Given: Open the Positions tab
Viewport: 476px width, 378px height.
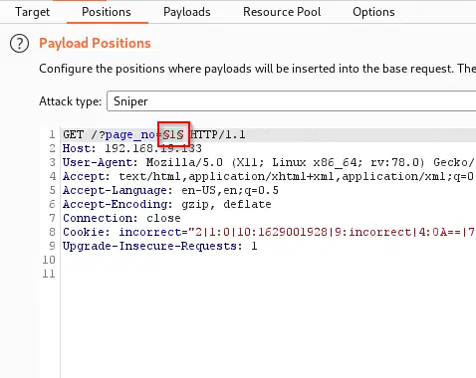Looking at the screenshot, I should 107,12.
